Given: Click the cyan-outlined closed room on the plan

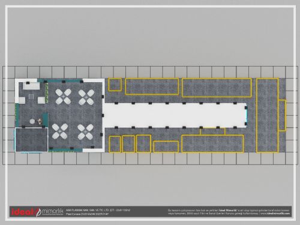Looking at the screenshot, I should [32, 140].
